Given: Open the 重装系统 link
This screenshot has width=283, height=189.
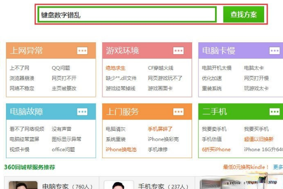Looking at the screenshot, I should pyautogui.click(x=212, y=89).
